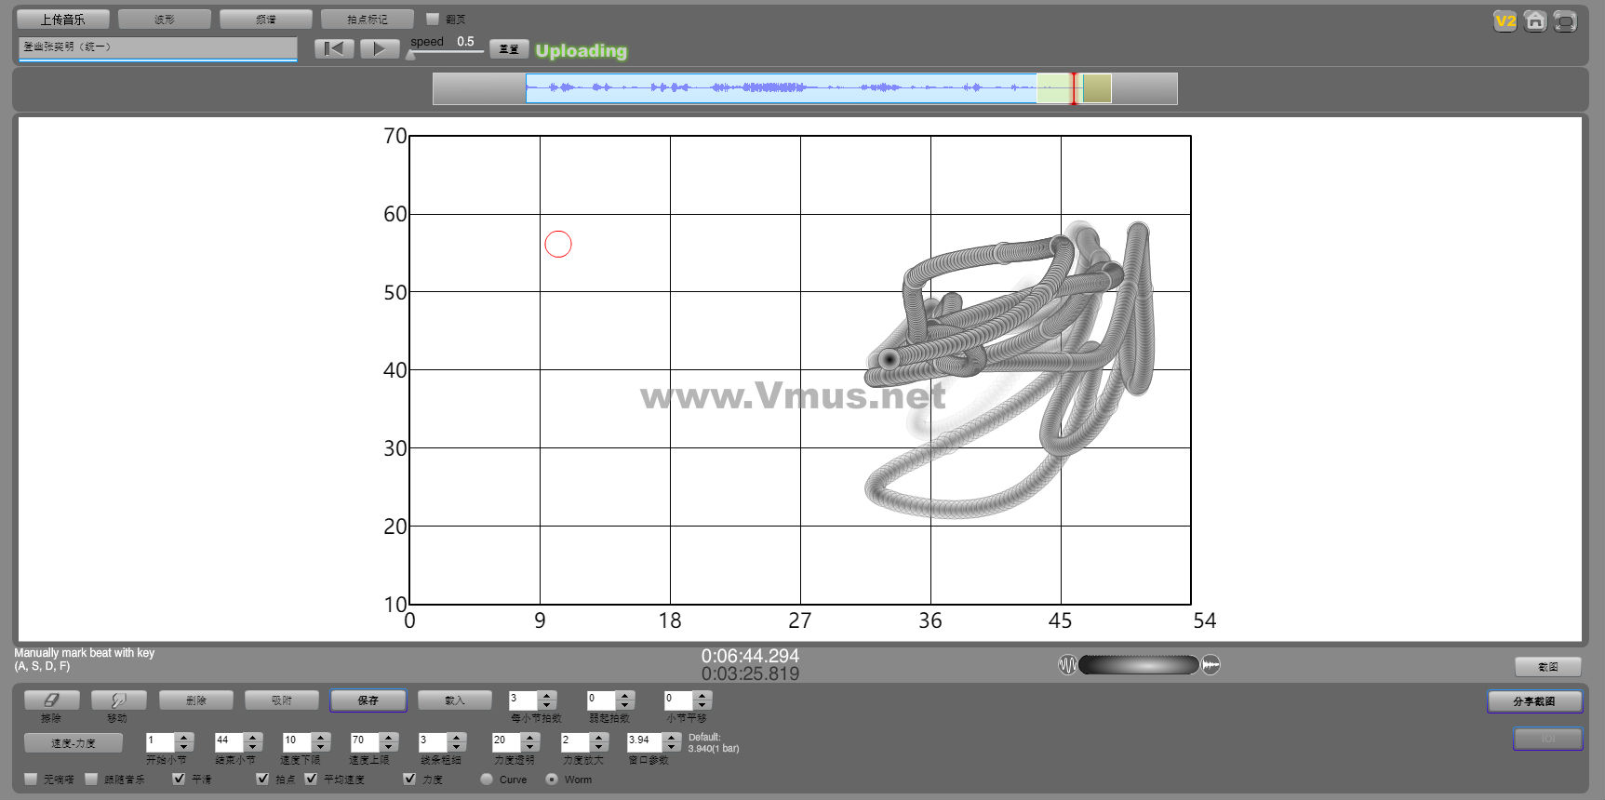Increase the 小节平移 value with its up arrow
This screenshot has height=800, width=1605.
(703, 695)
